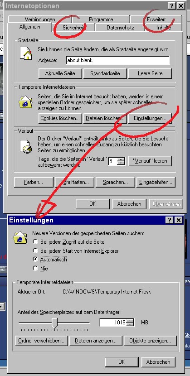The image size is (190, 376).
Task: Increase the Verlauf days spinner value
Action: (122, 159)
